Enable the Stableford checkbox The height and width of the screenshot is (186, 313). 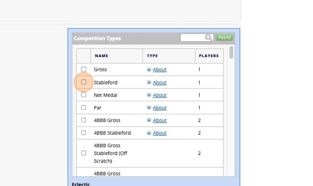(84, 82)
